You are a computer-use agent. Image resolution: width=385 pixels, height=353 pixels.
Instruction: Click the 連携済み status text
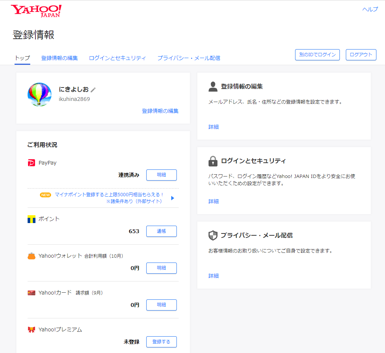(129, 175)
